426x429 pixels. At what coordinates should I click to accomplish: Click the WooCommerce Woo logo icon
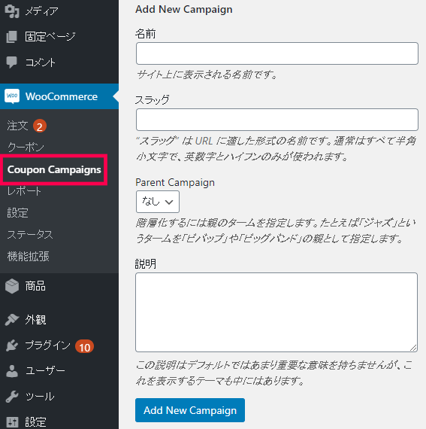[x=12, y=96]
